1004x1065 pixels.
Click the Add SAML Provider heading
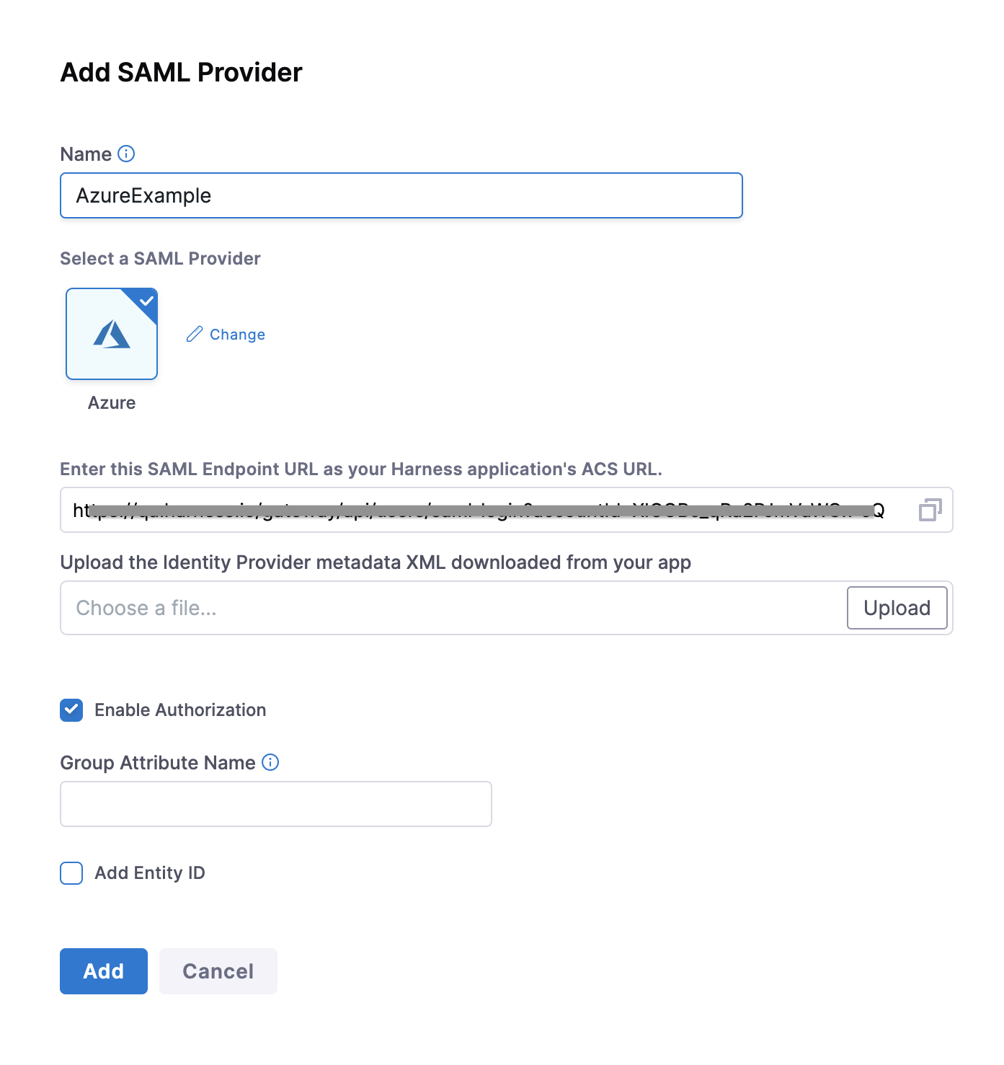pyautogui.click(x=181, y=72)
